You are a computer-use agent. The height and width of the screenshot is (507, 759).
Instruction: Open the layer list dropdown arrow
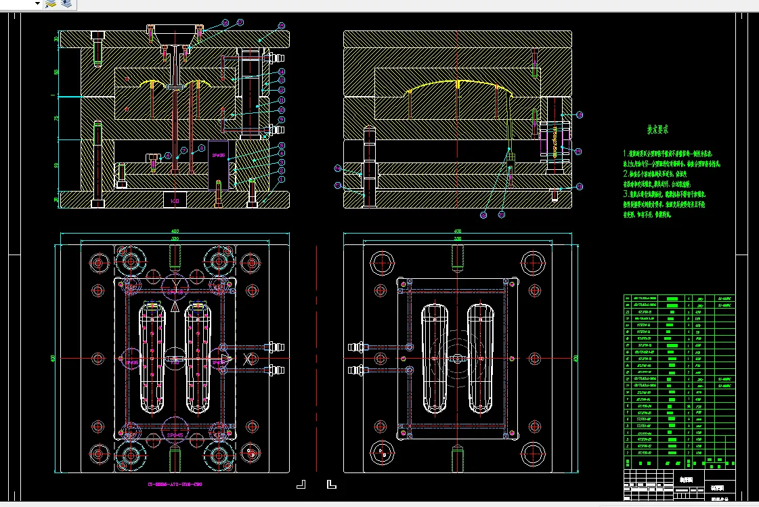click(x=37, y=3)
